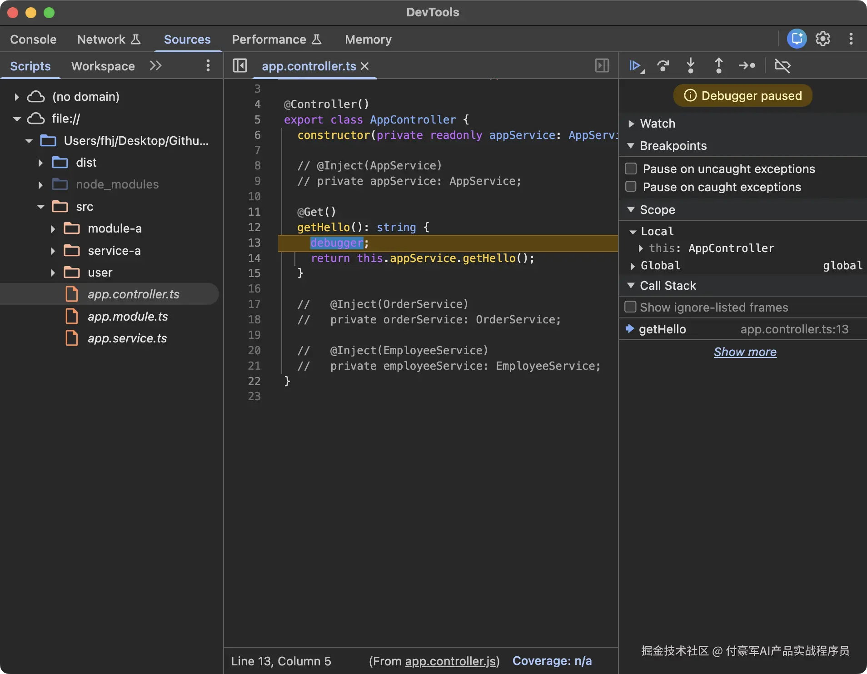The height and width of the screenshot is (674, 867).
Task: Expand the dist folder arrow
Action: [x=40, y=163]
